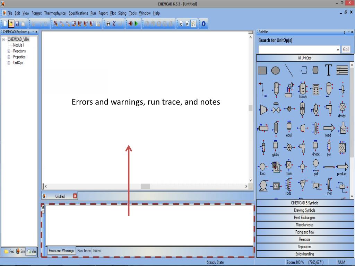Select the shor column UnitOp
This screenshot has width=355, height=266.
tap(329, 187)
